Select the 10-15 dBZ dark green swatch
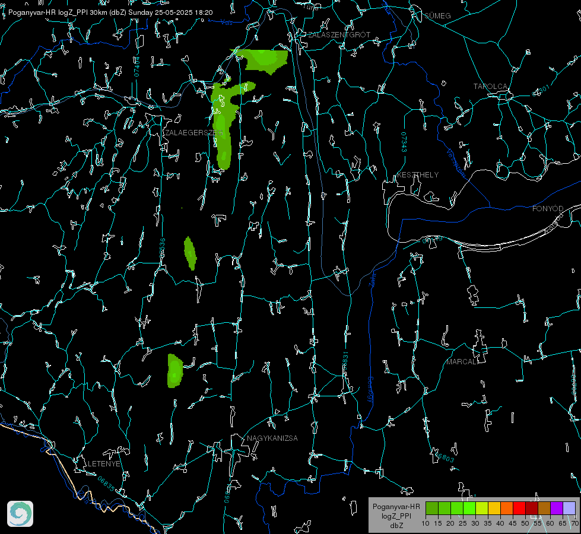 pyautogui.click(x=432, y=508)
